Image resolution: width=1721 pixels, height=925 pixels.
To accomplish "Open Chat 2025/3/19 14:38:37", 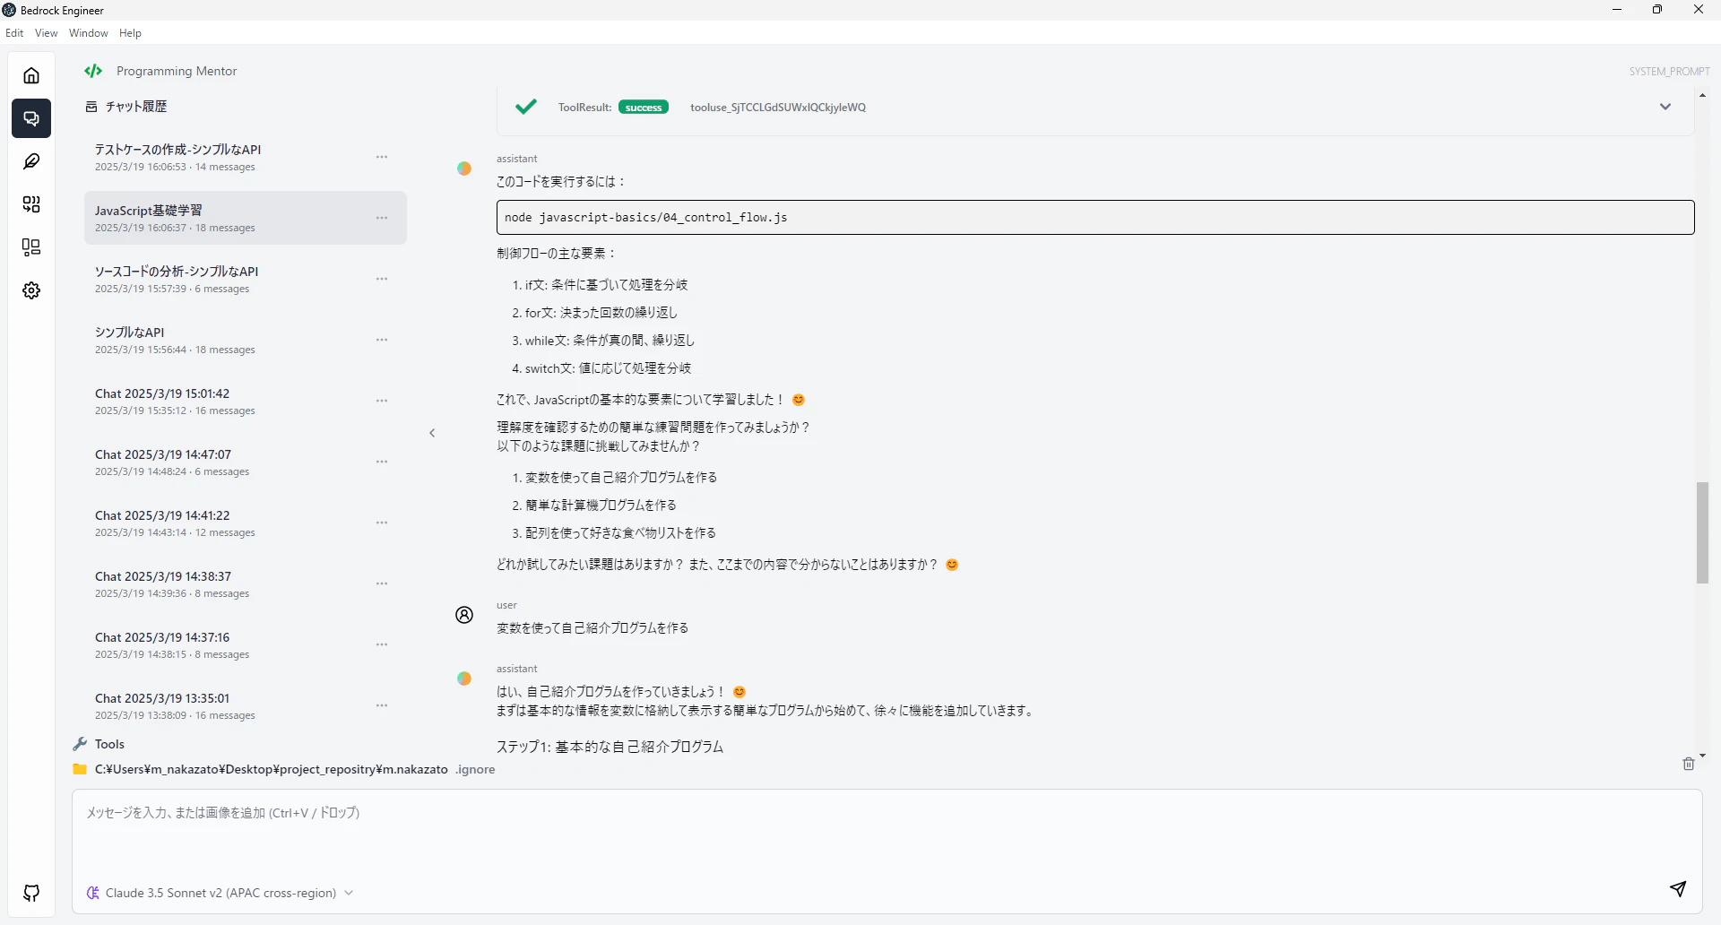I will click(245, 584).
